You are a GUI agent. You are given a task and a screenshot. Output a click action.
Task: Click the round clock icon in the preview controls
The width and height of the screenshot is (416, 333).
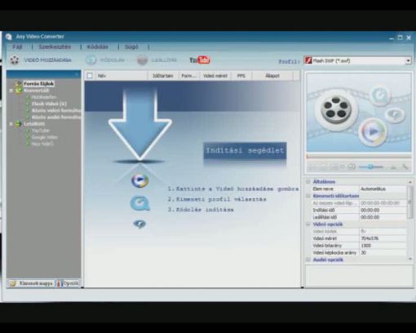(352, 166)
